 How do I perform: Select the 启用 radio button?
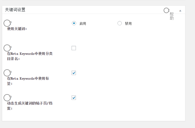(x=74, y=23)
